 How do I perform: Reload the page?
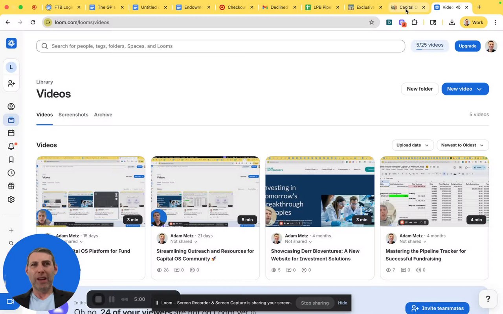(33, 22)
